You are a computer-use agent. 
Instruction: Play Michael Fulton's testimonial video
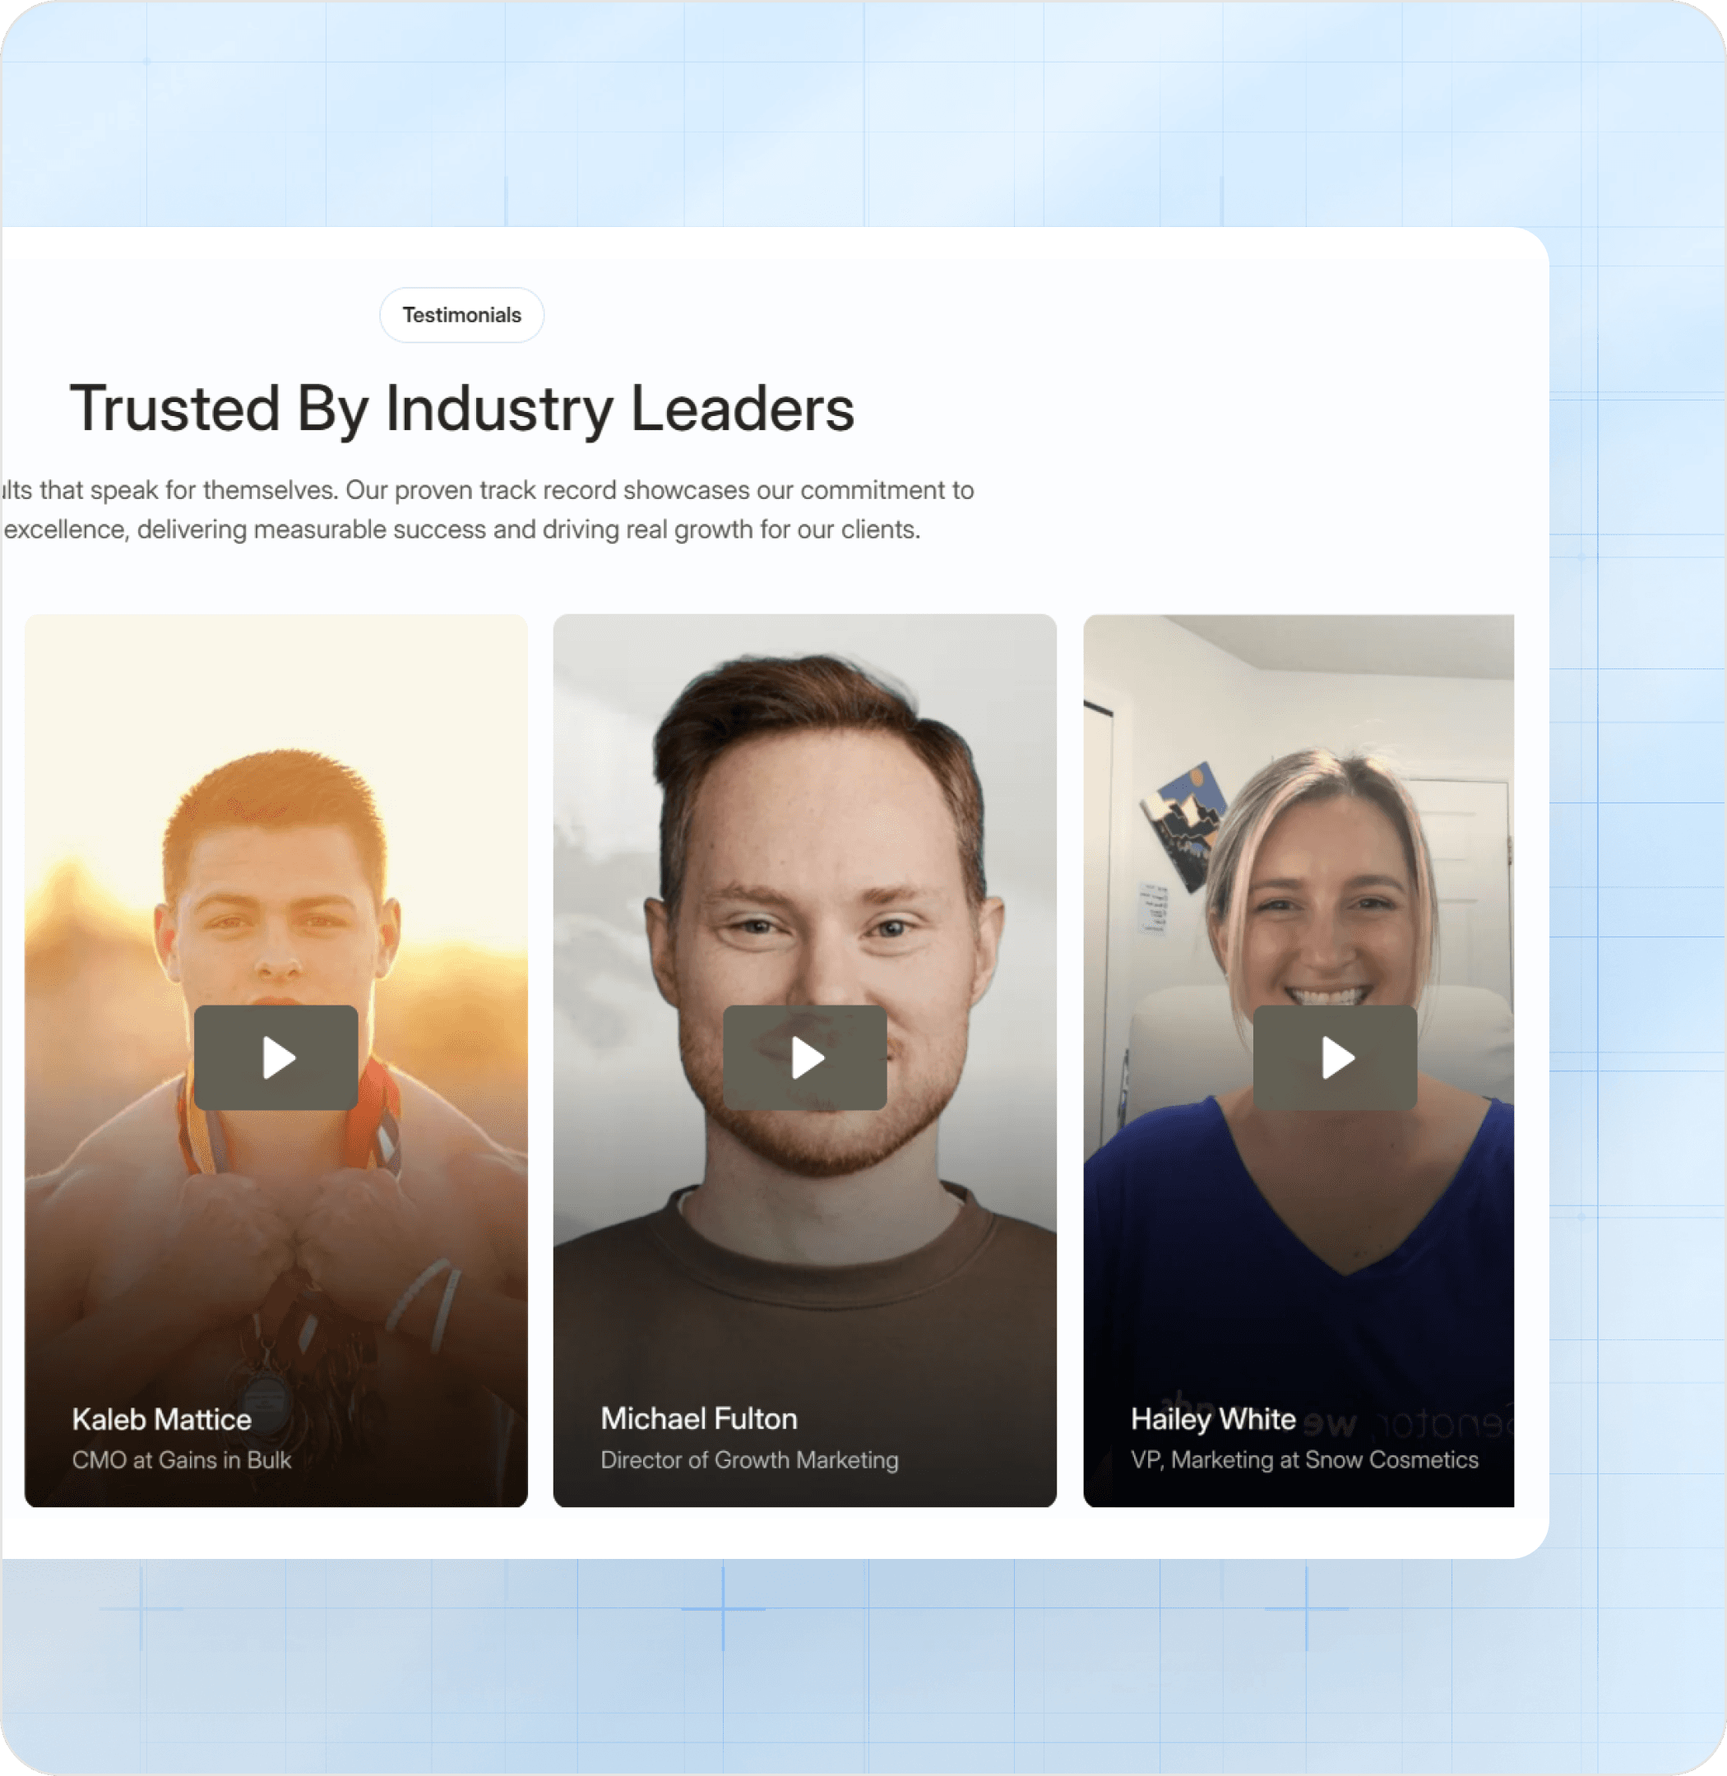coord(804,1057)
